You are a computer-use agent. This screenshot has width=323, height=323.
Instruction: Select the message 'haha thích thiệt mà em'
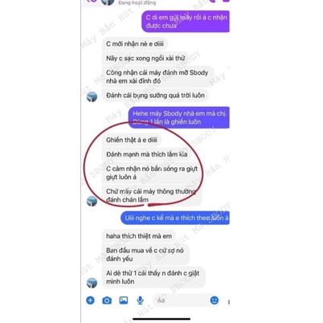point(139,236)
